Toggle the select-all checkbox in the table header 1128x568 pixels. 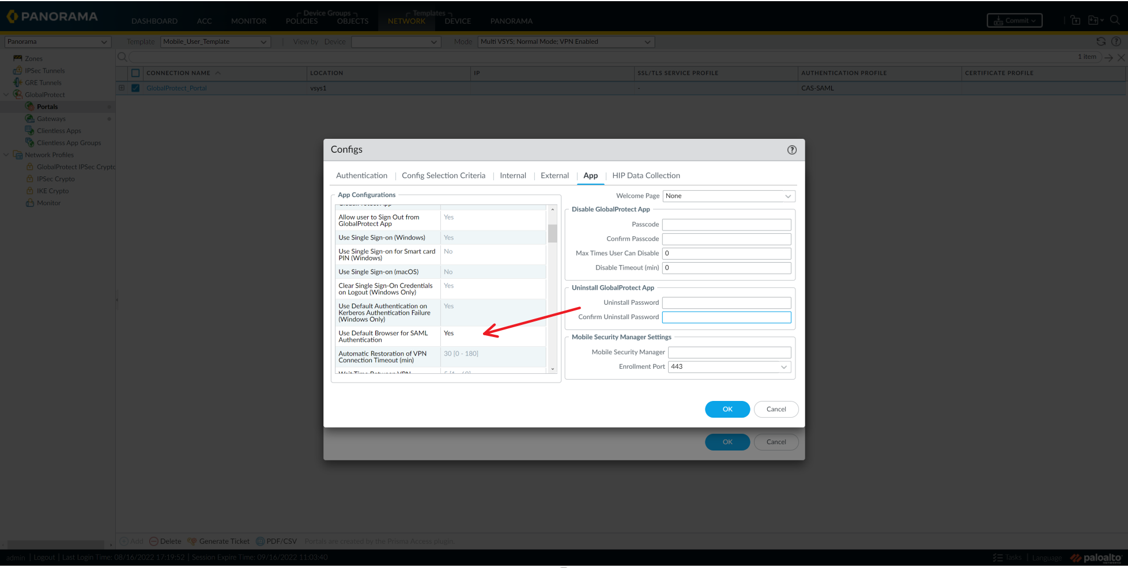[x=135, y=73]
